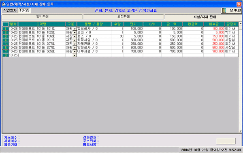Click the 작업일자 date field 10-25

[x=24, y=10]
